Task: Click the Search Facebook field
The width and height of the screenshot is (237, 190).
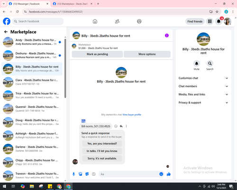Action: (38, 21)
